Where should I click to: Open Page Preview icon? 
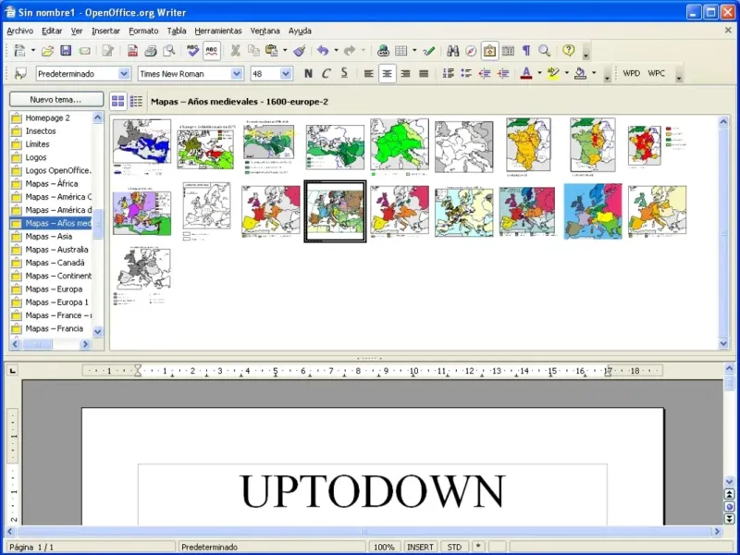[x=169, y=51]
